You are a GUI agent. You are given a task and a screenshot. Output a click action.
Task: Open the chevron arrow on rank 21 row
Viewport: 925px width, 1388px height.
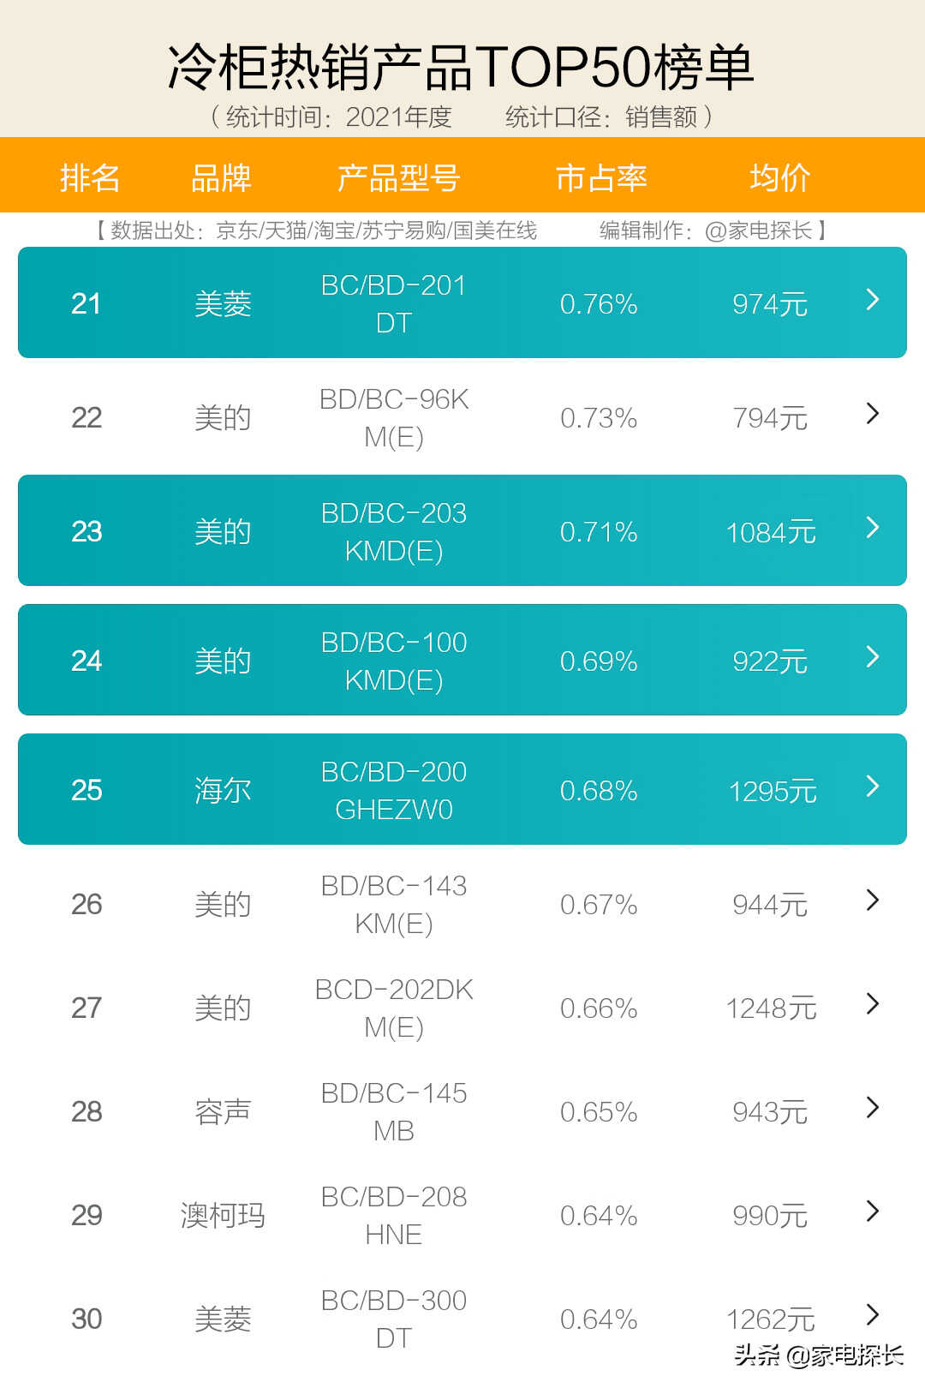point(873,300)
